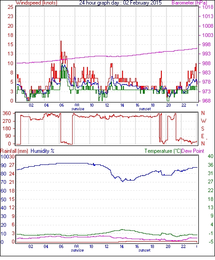Click the 360 wind direction scale value
The height and width of the screenshot is (260, 215).
[6, 114]
